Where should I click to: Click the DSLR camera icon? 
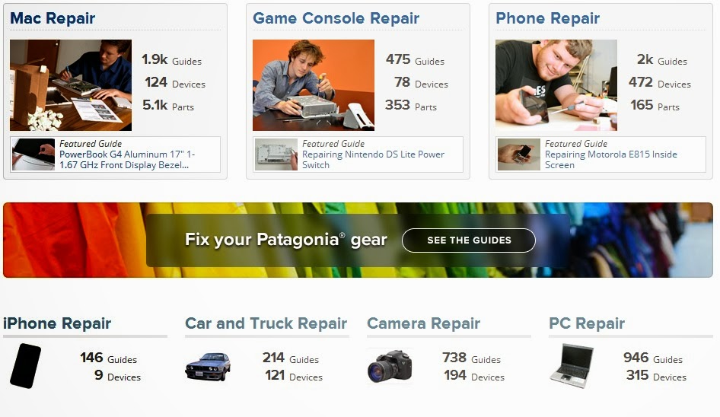click(x=390, y=366)
